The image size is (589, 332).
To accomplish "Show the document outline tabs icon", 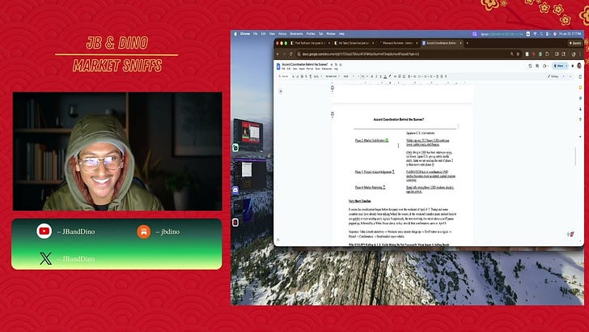I will 280,91.
